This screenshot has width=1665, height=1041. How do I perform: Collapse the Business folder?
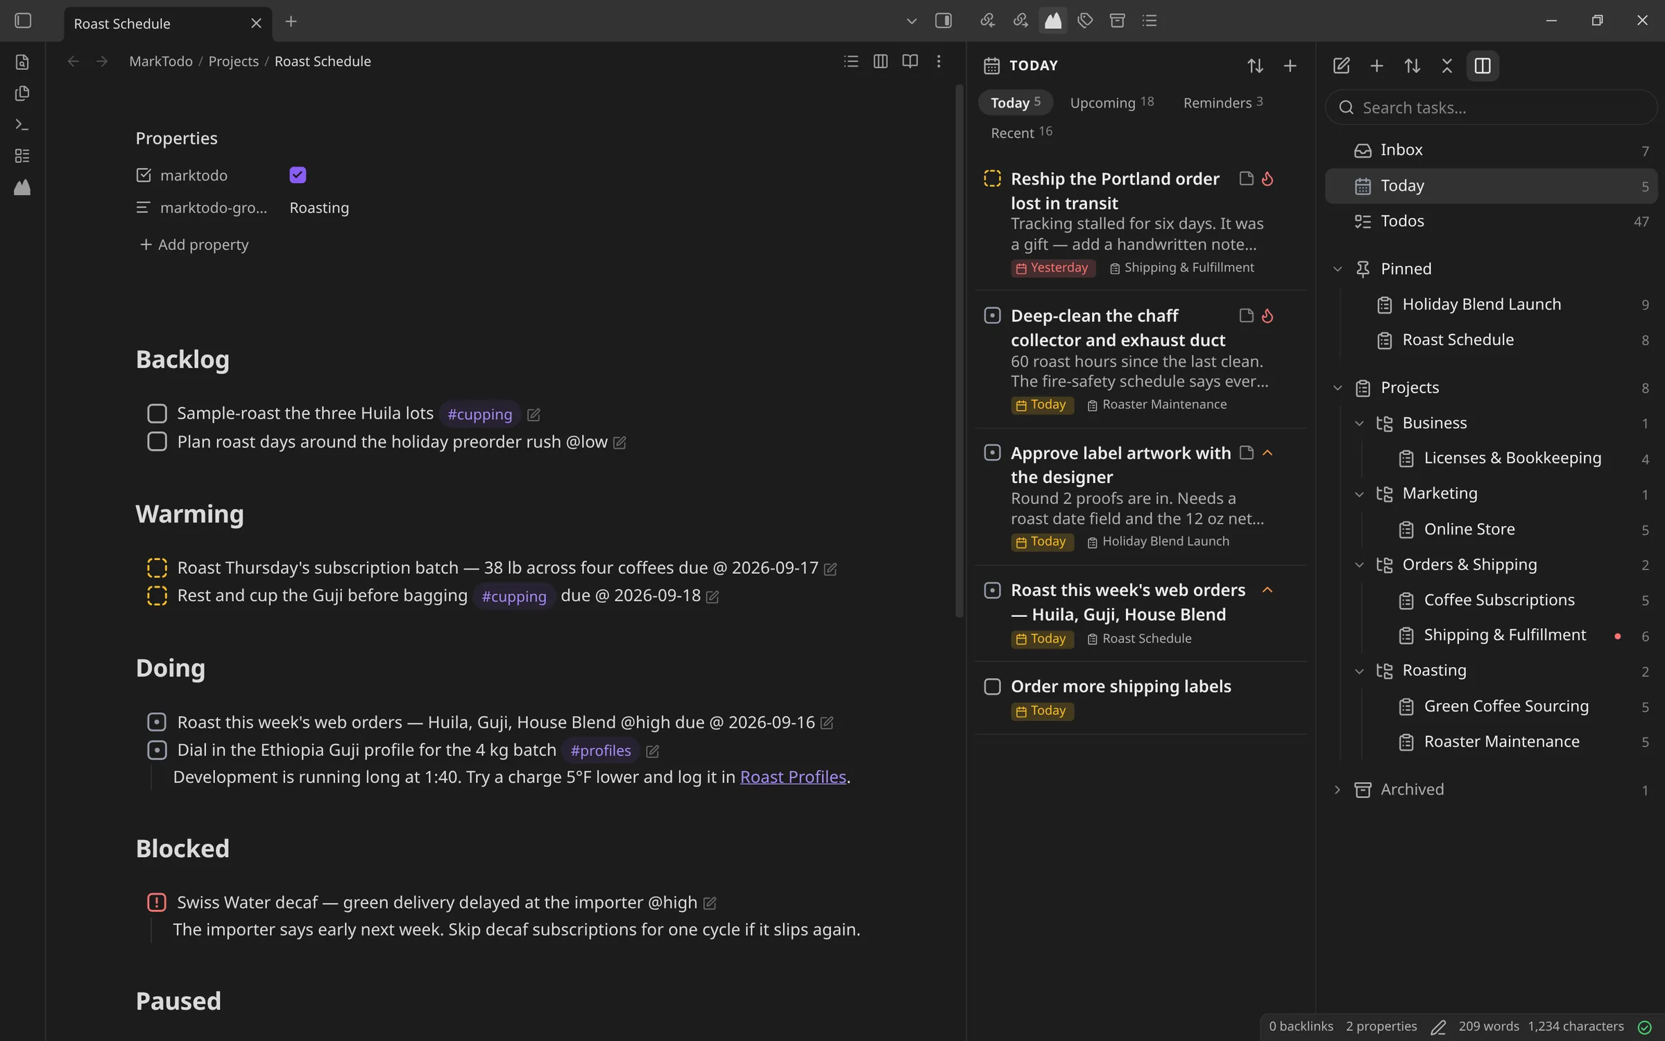(1359, 423)
